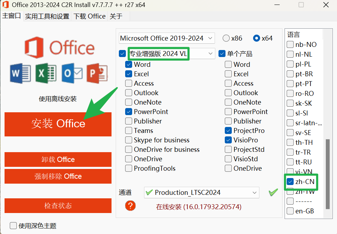Open the 下载 Office tab
This screenshot has width=337, height=234.
coord(89,16)
